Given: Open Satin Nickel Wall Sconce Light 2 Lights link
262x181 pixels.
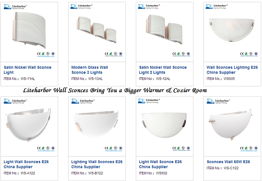Looking at the screenshot, I should pos(162,70).
